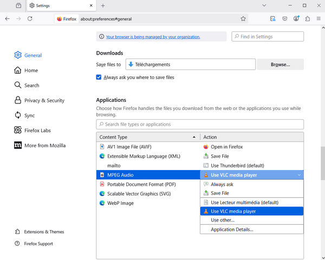Viewport: 325px width, 260px height.
Task: Click the VLC cone icon in MPEG Audio row
Action: tap(206, 175)
